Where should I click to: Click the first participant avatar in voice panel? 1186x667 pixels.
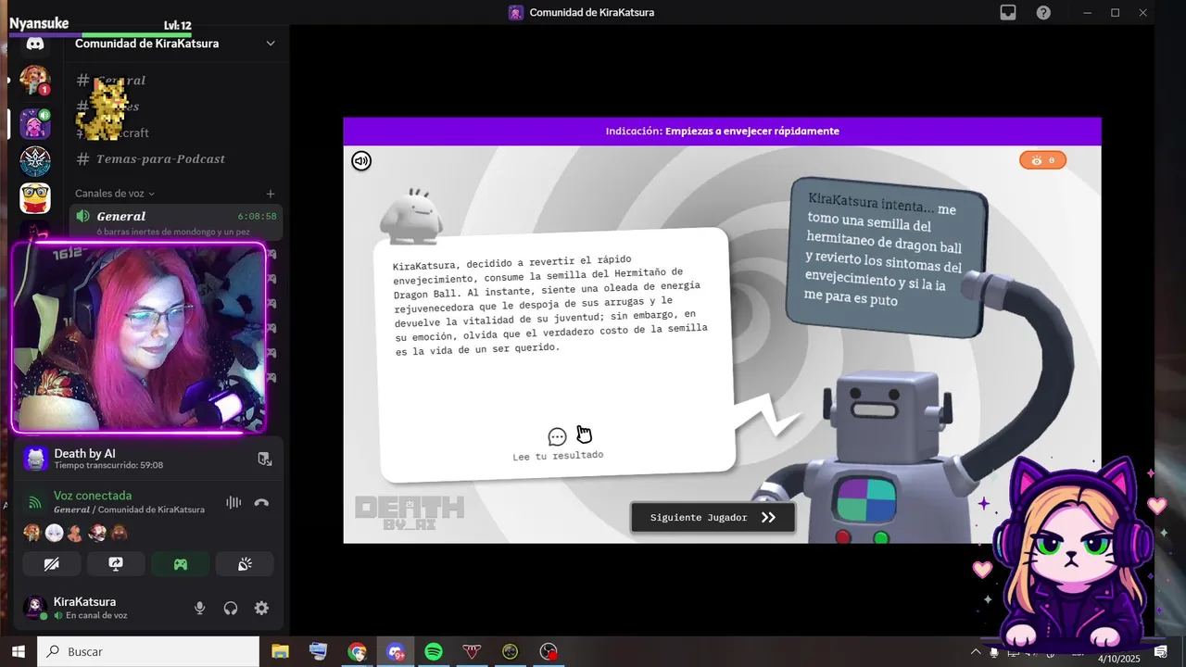(x=32, y=533)
